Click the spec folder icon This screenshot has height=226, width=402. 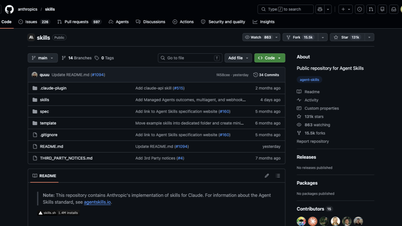point(35,111)
